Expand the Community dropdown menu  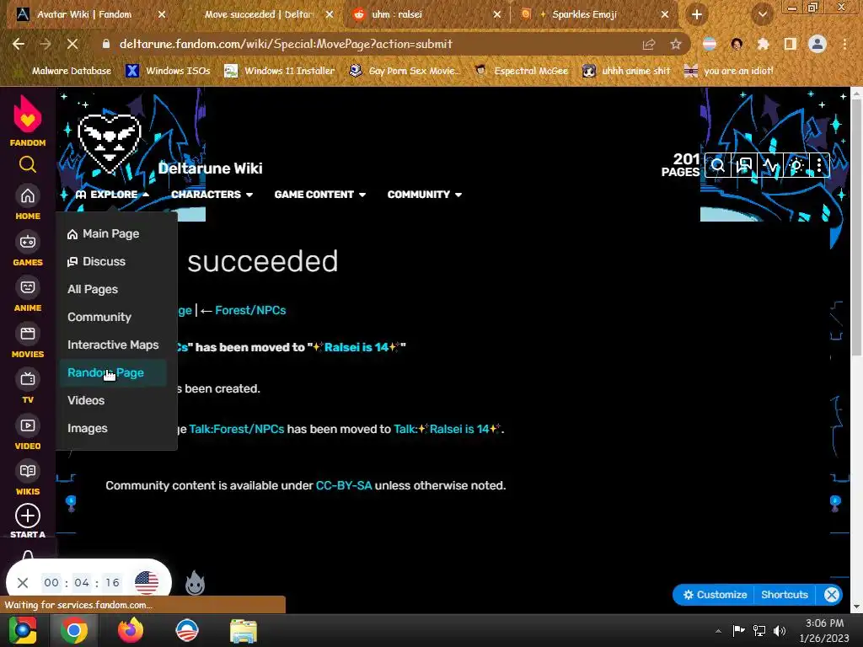tap(425, 195)
